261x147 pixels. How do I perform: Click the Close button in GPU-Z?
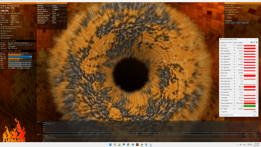(254, 115)
